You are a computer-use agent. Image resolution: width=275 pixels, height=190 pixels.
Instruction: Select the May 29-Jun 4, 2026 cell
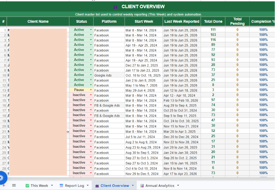tap(144, 90)
